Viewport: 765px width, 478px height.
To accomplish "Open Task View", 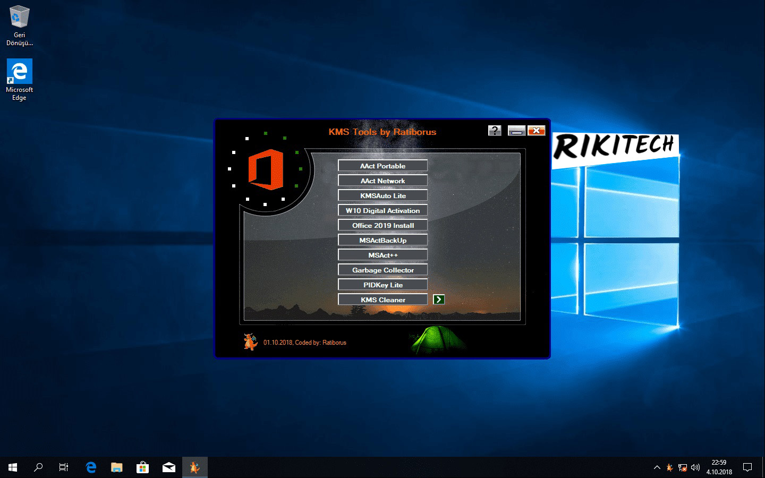I will click(64, 467).
